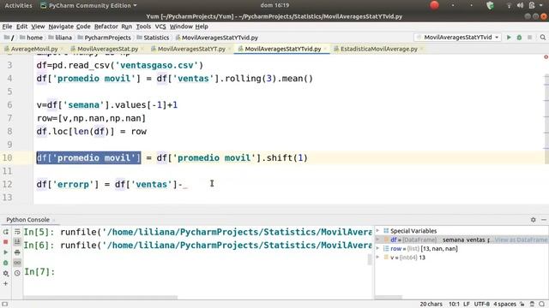
Task: Open the Edit menu
Action: [21, 27]
